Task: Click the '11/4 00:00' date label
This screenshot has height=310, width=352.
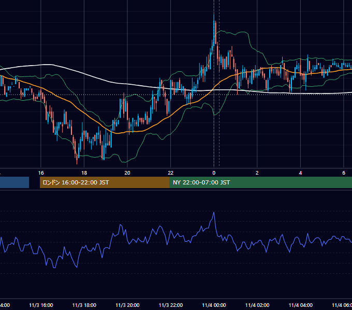Action: coord(214,305)
